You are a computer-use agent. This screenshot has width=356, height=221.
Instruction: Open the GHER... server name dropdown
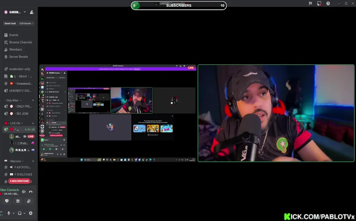click(x=15, y=12)
